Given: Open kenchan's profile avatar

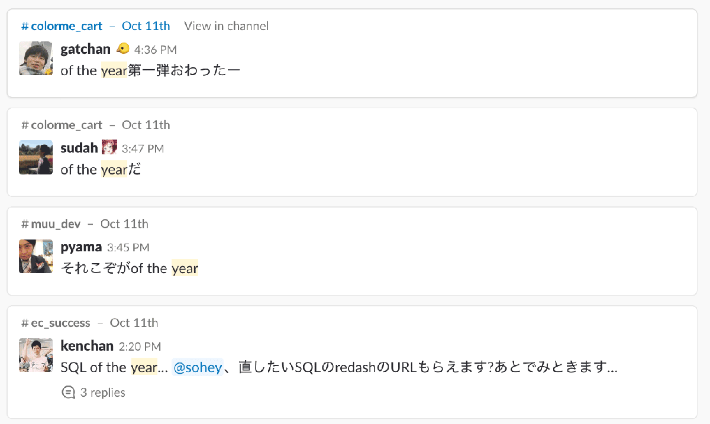Looking at the screenshot, I should 36,355.
